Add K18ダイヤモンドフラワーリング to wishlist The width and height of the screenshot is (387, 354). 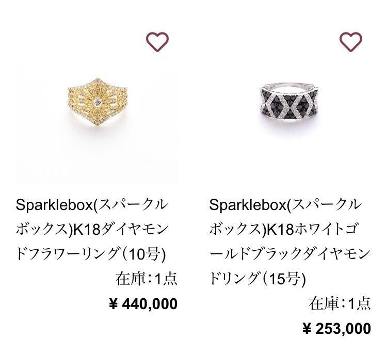coord(158,41)
